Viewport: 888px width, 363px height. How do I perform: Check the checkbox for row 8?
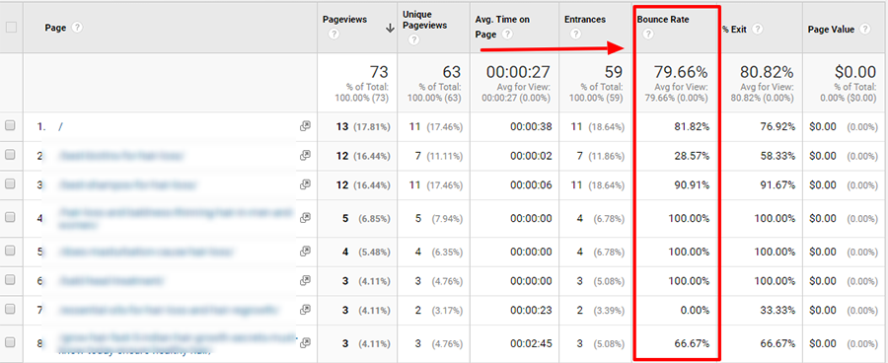coord(10,342)
